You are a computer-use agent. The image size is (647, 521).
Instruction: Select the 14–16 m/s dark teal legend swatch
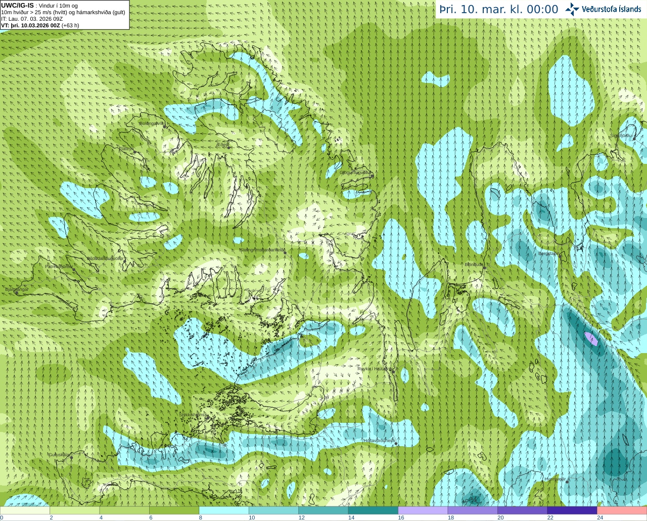[374, 510]
